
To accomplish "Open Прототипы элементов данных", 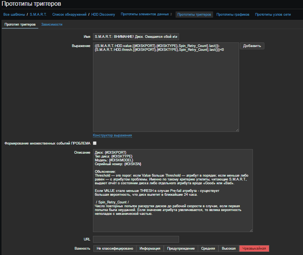I will click(x=145, y=14).
